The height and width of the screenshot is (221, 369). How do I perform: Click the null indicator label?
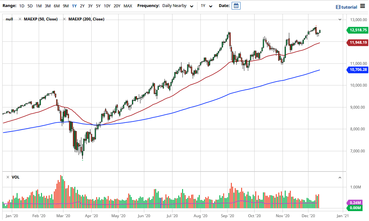pos(9,19)
